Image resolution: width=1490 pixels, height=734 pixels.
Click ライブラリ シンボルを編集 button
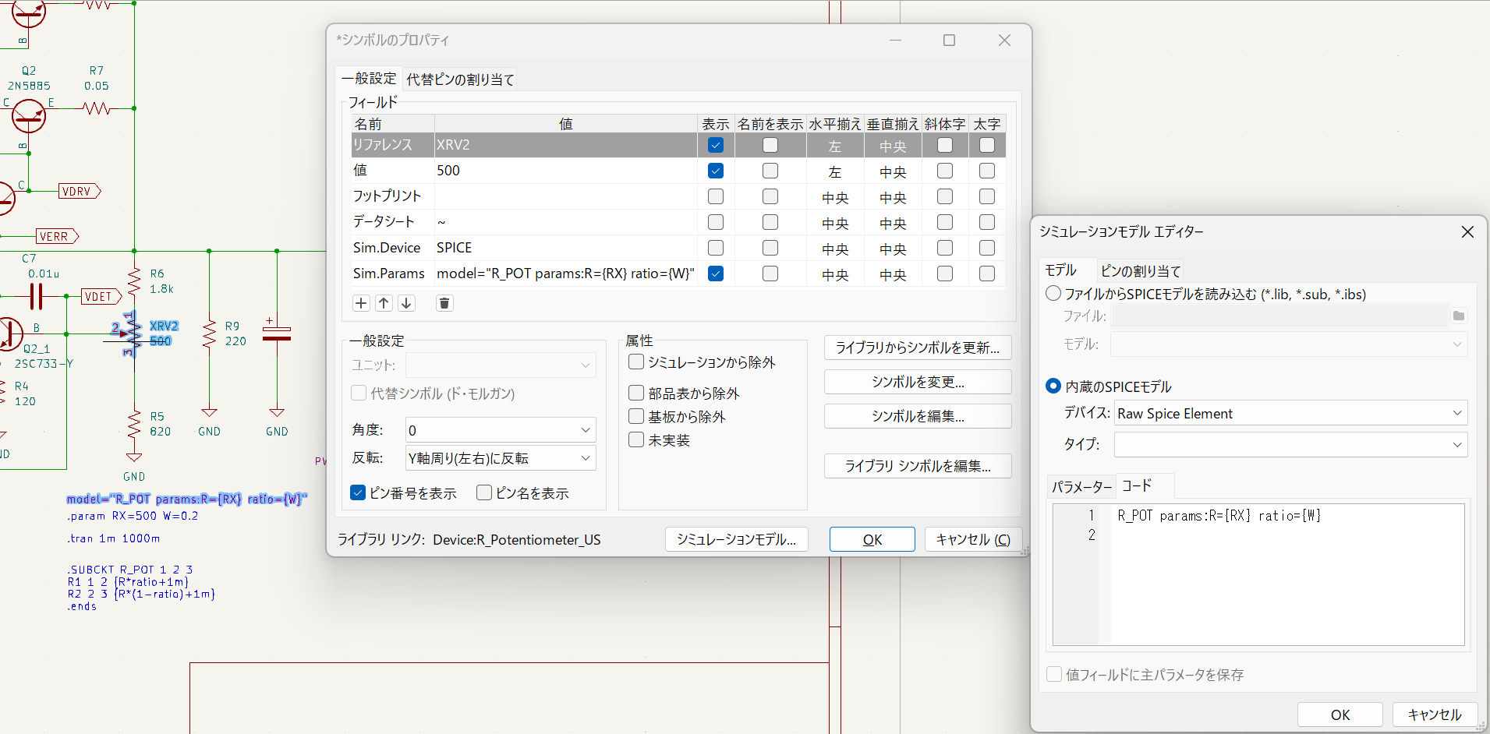click(918, 466)
